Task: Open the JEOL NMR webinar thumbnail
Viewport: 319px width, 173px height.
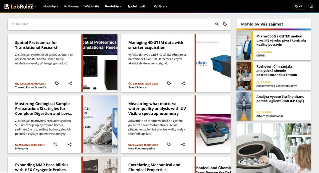Action: [100, 165]
